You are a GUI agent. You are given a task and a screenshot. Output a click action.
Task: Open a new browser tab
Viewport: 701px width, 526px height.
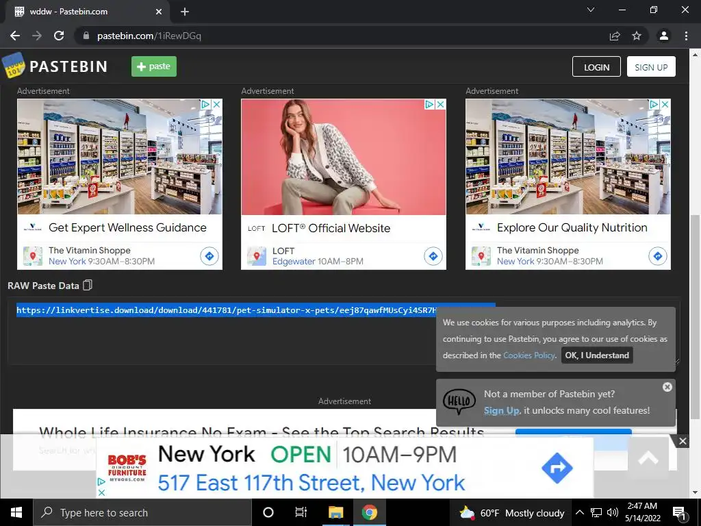coord(185,12)
